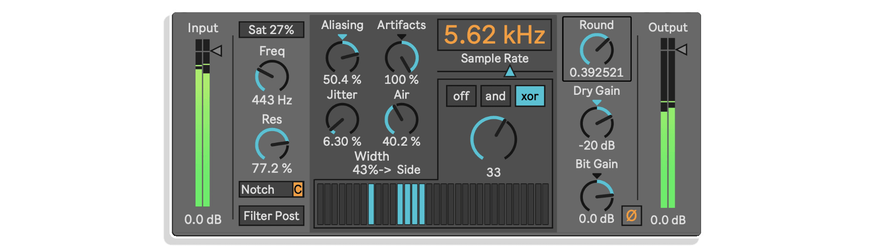Select the and bit mode
The width and height of the screenshot is (873, 250).
point(495,96)
